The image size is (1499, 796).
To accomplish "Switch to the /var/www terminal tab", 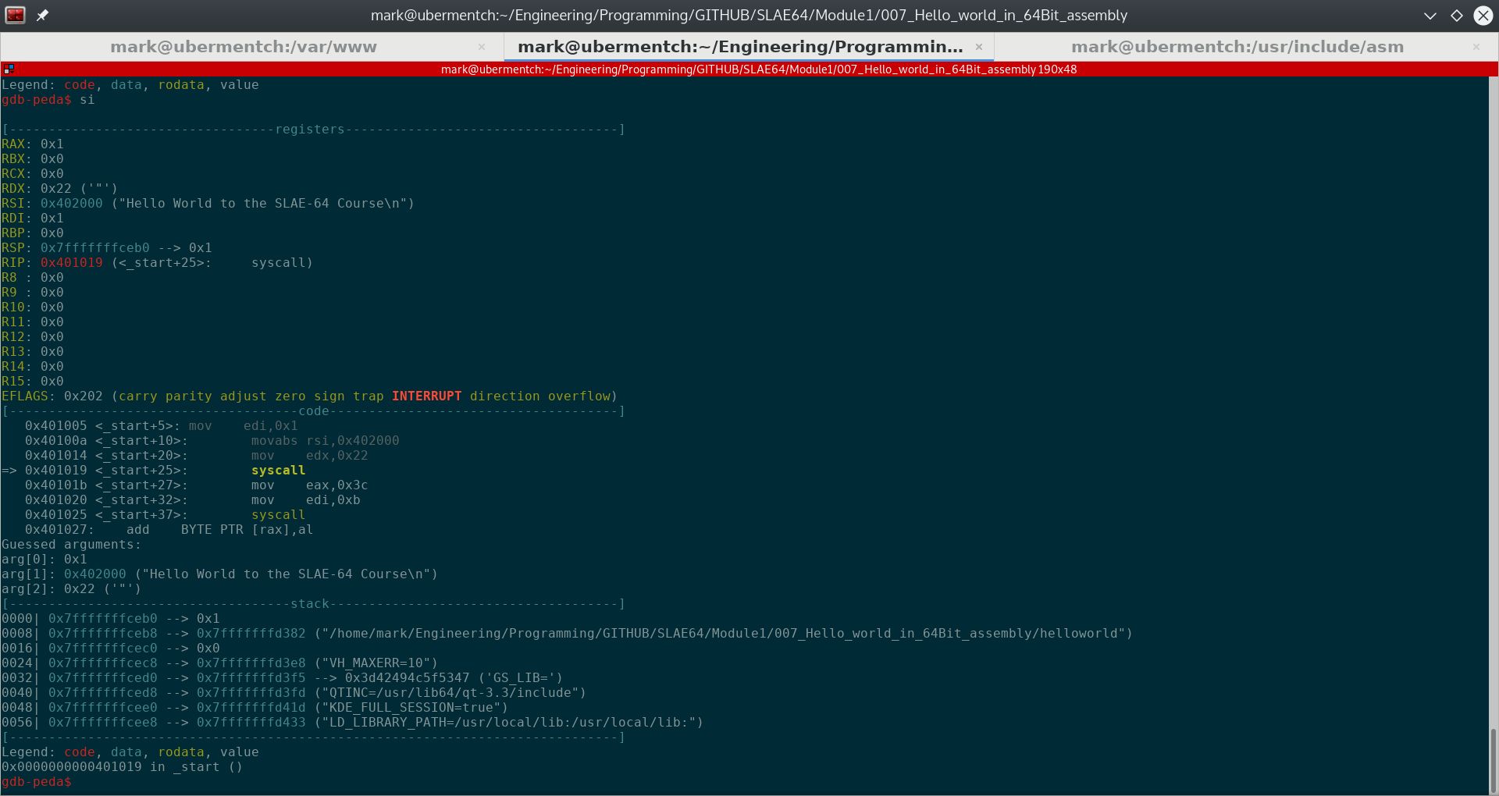I will (244, 47).
